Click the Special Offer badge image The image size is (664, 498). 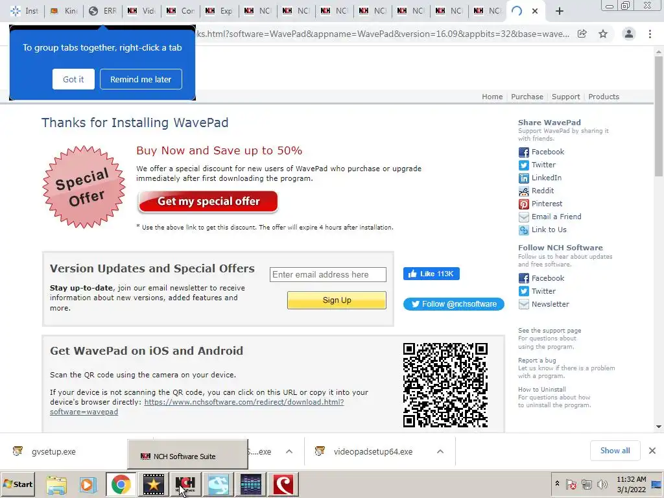(x=84, y=187)
